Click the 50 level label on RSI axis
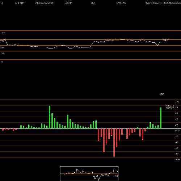Image resolution: width=181 pixels, height=181 pixels. click(x=3, y=47)
